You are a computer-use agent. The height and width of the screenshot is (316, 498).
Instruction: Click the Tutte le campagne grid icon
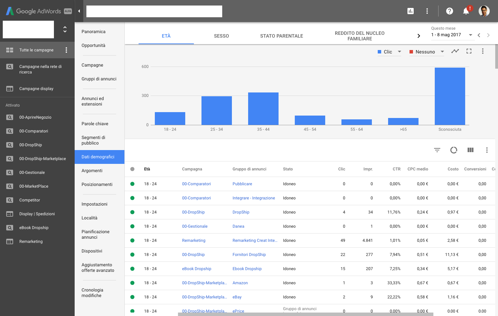pos(10,50)
